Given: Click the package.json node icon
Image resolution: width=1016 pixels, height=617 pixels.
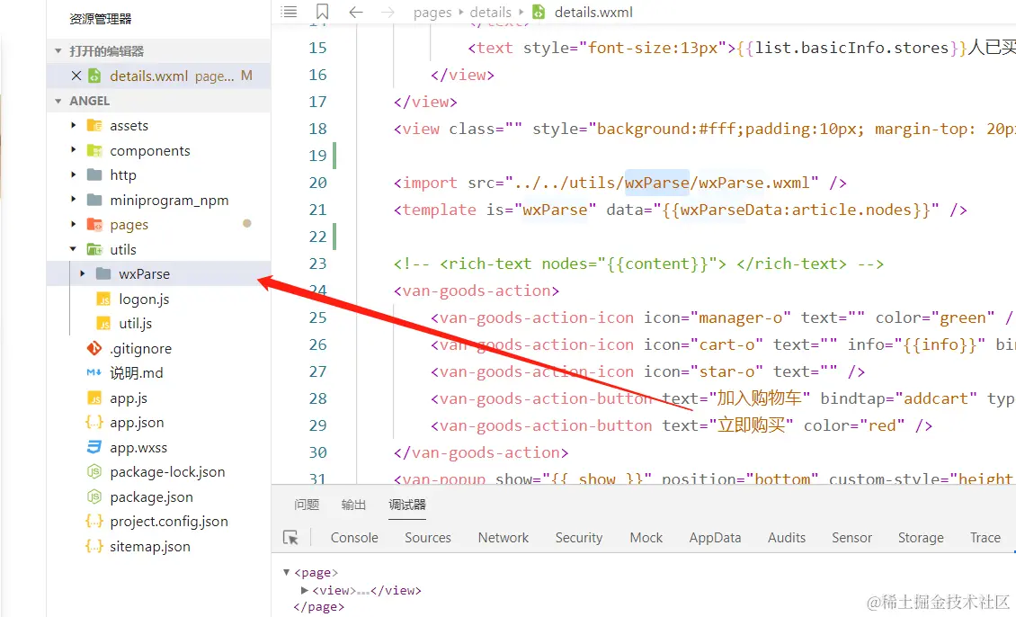Looking at the screenshot, I should tap(94, 497).
